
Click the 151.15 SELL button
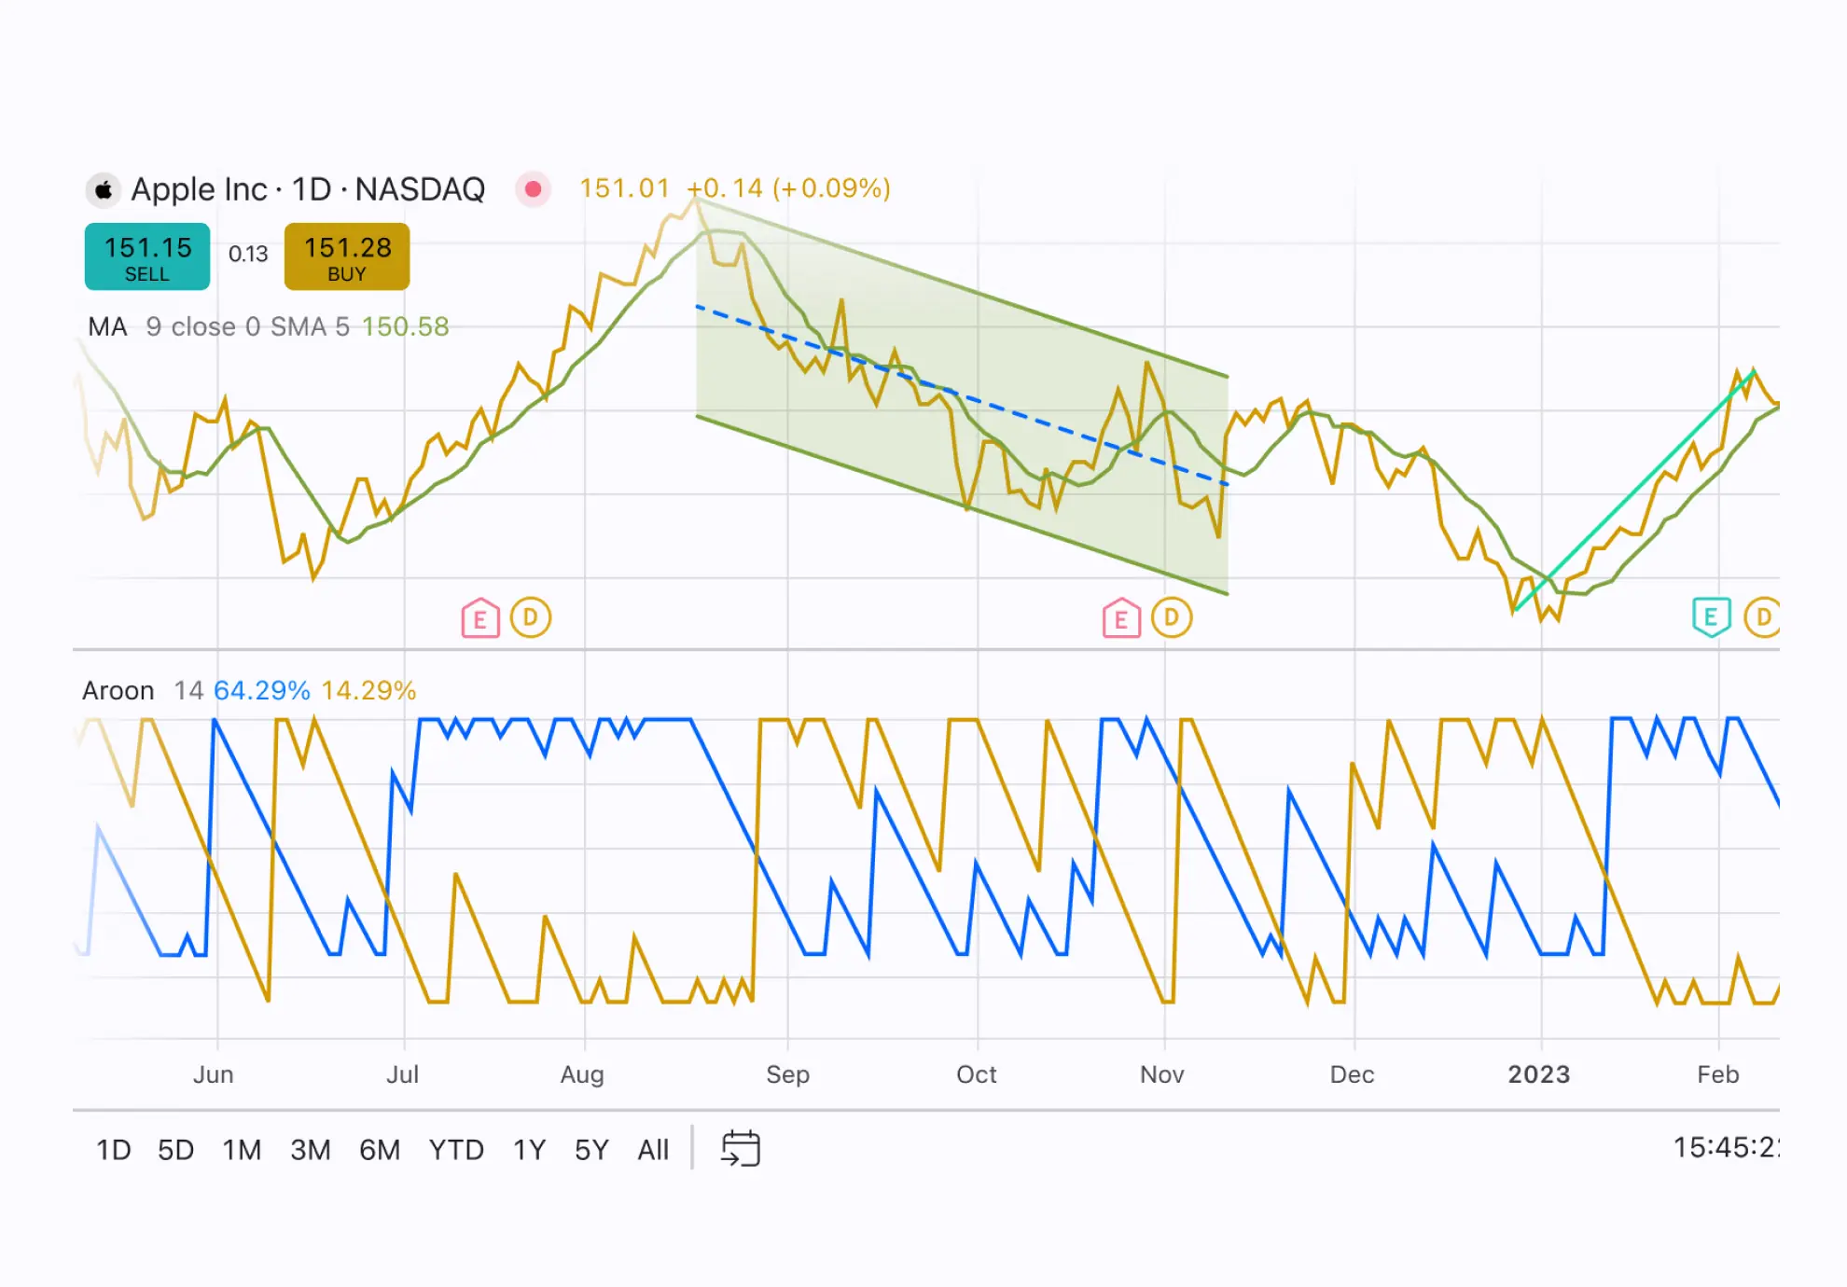tap(147, 256)
